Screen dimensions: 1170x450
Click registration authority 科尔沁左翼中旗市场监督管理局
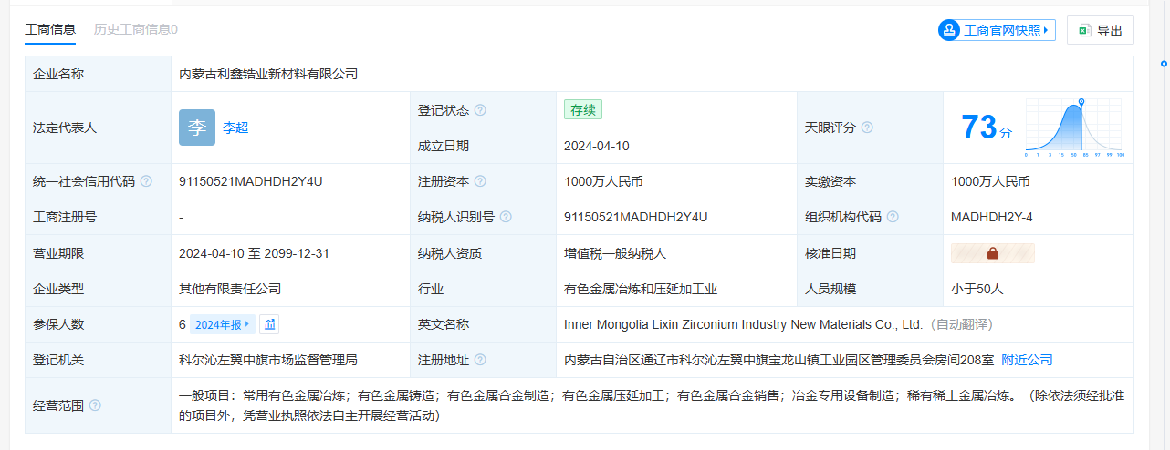pos(268,360)
